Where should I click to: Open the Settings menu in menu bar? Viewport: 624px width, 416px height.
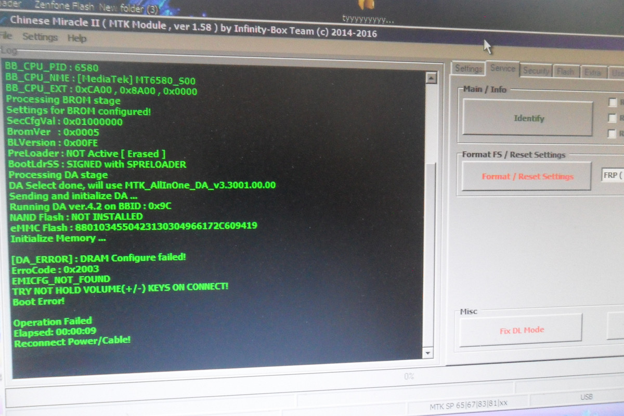40,37
